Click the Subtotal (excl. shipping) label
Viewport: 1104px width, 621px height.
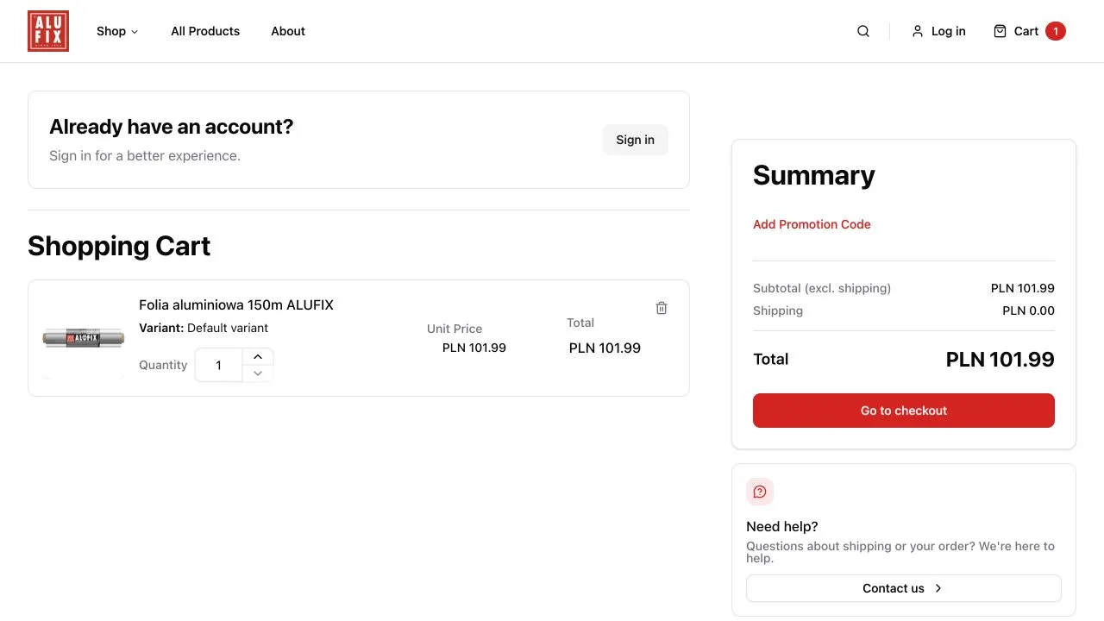[822, 288]
